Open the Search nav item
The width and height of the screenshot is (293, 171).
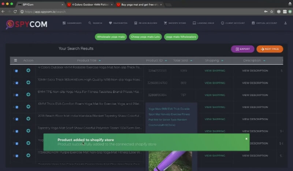tap(95, 23)
